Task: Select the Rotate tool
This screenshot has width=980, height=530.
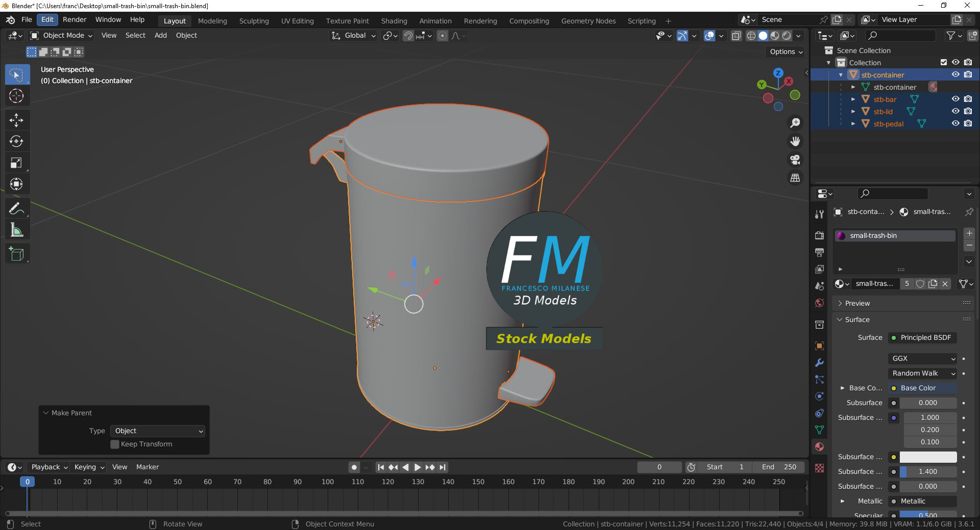Action: click(x=16, y=141)
